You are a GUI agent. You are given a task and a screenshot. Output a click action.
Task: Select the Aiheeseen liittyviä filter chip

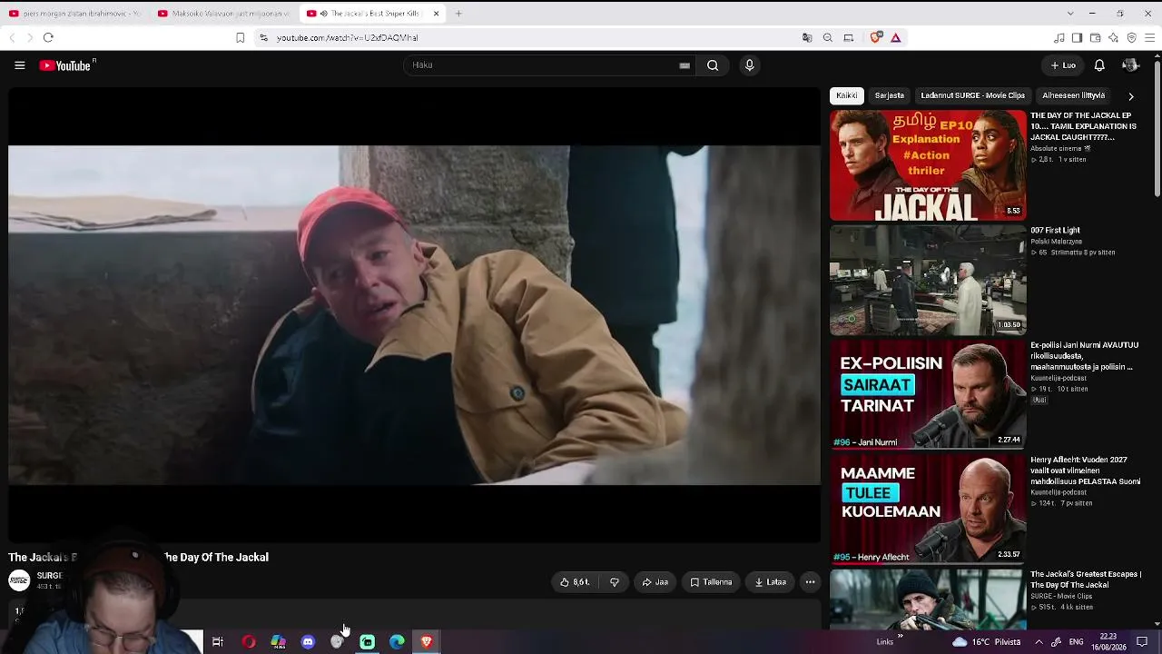pyautogui.click(x=1074, y=95)
